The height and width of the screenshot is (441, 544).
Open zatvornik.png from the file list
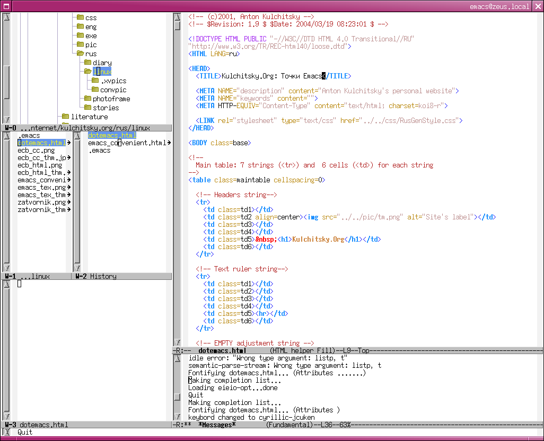click(41, 202)
